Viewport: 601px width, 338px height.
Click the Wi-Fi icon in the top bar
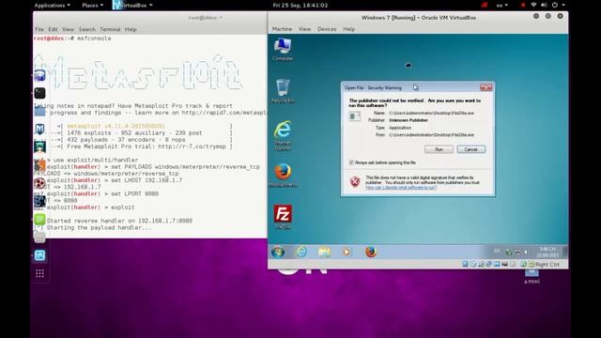pos(533,6)
